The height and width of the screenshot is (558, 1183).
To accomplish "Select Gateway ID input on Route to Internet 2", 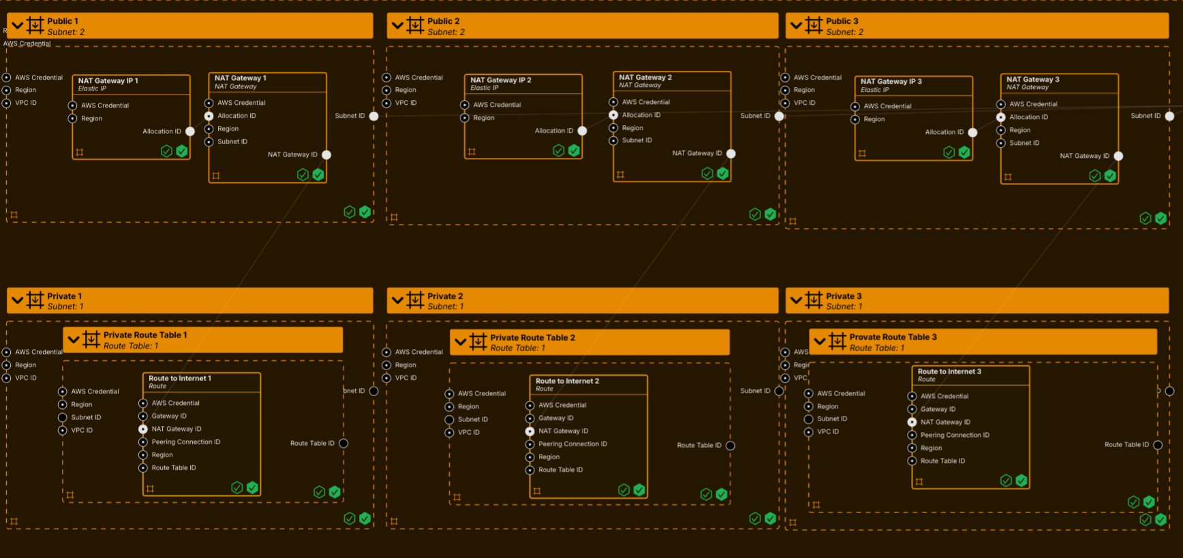I will tap(529, 419).
